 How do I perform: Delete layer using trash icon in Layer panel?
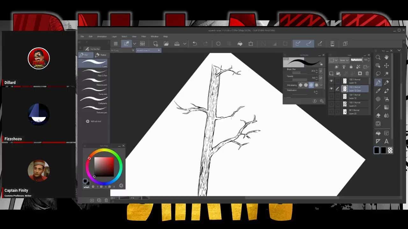coord(367,73)
